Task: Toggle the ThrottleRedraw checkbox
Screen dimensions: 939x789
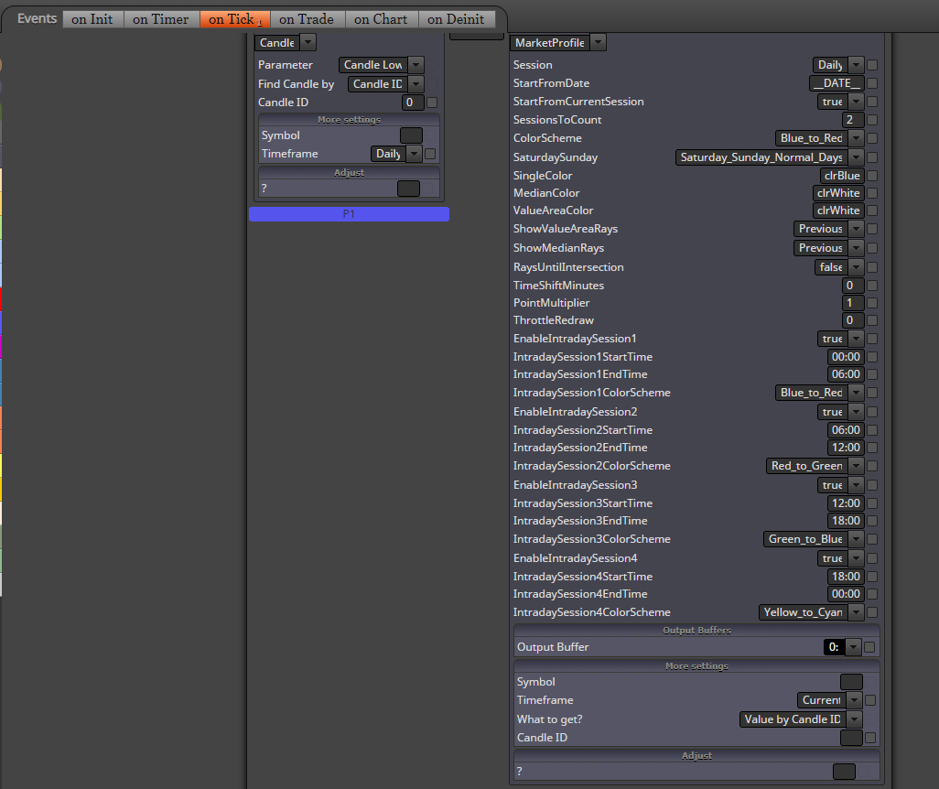Action: 872,320
